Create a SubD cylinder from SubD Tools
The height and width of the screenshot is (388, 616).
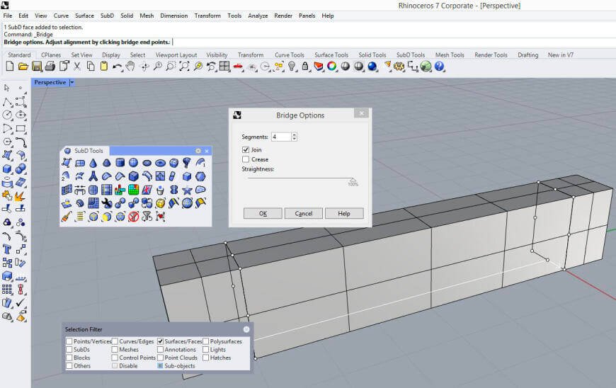[x=120, y=163]
